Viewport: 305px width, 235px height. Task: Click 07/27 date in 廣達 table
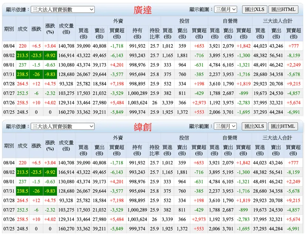coord(9,93)
